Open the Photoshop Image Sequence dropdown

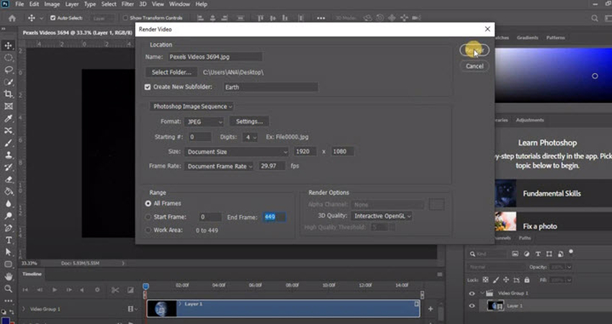coord(192,107)
